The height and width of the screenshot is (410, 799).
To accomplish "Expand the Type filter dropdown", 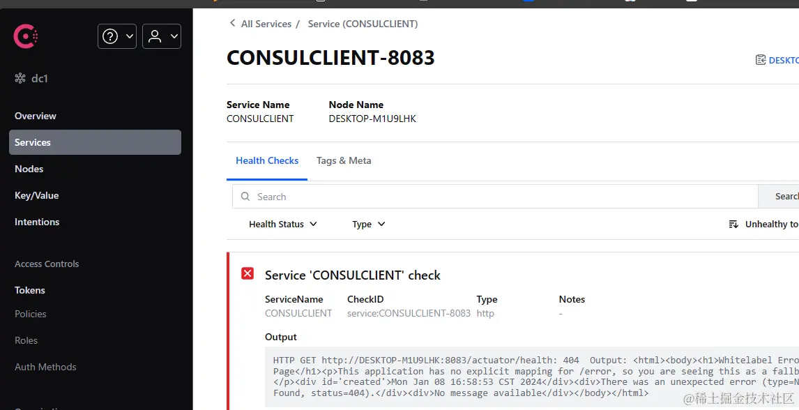I will pyautogui.click(x=368, y=224).
